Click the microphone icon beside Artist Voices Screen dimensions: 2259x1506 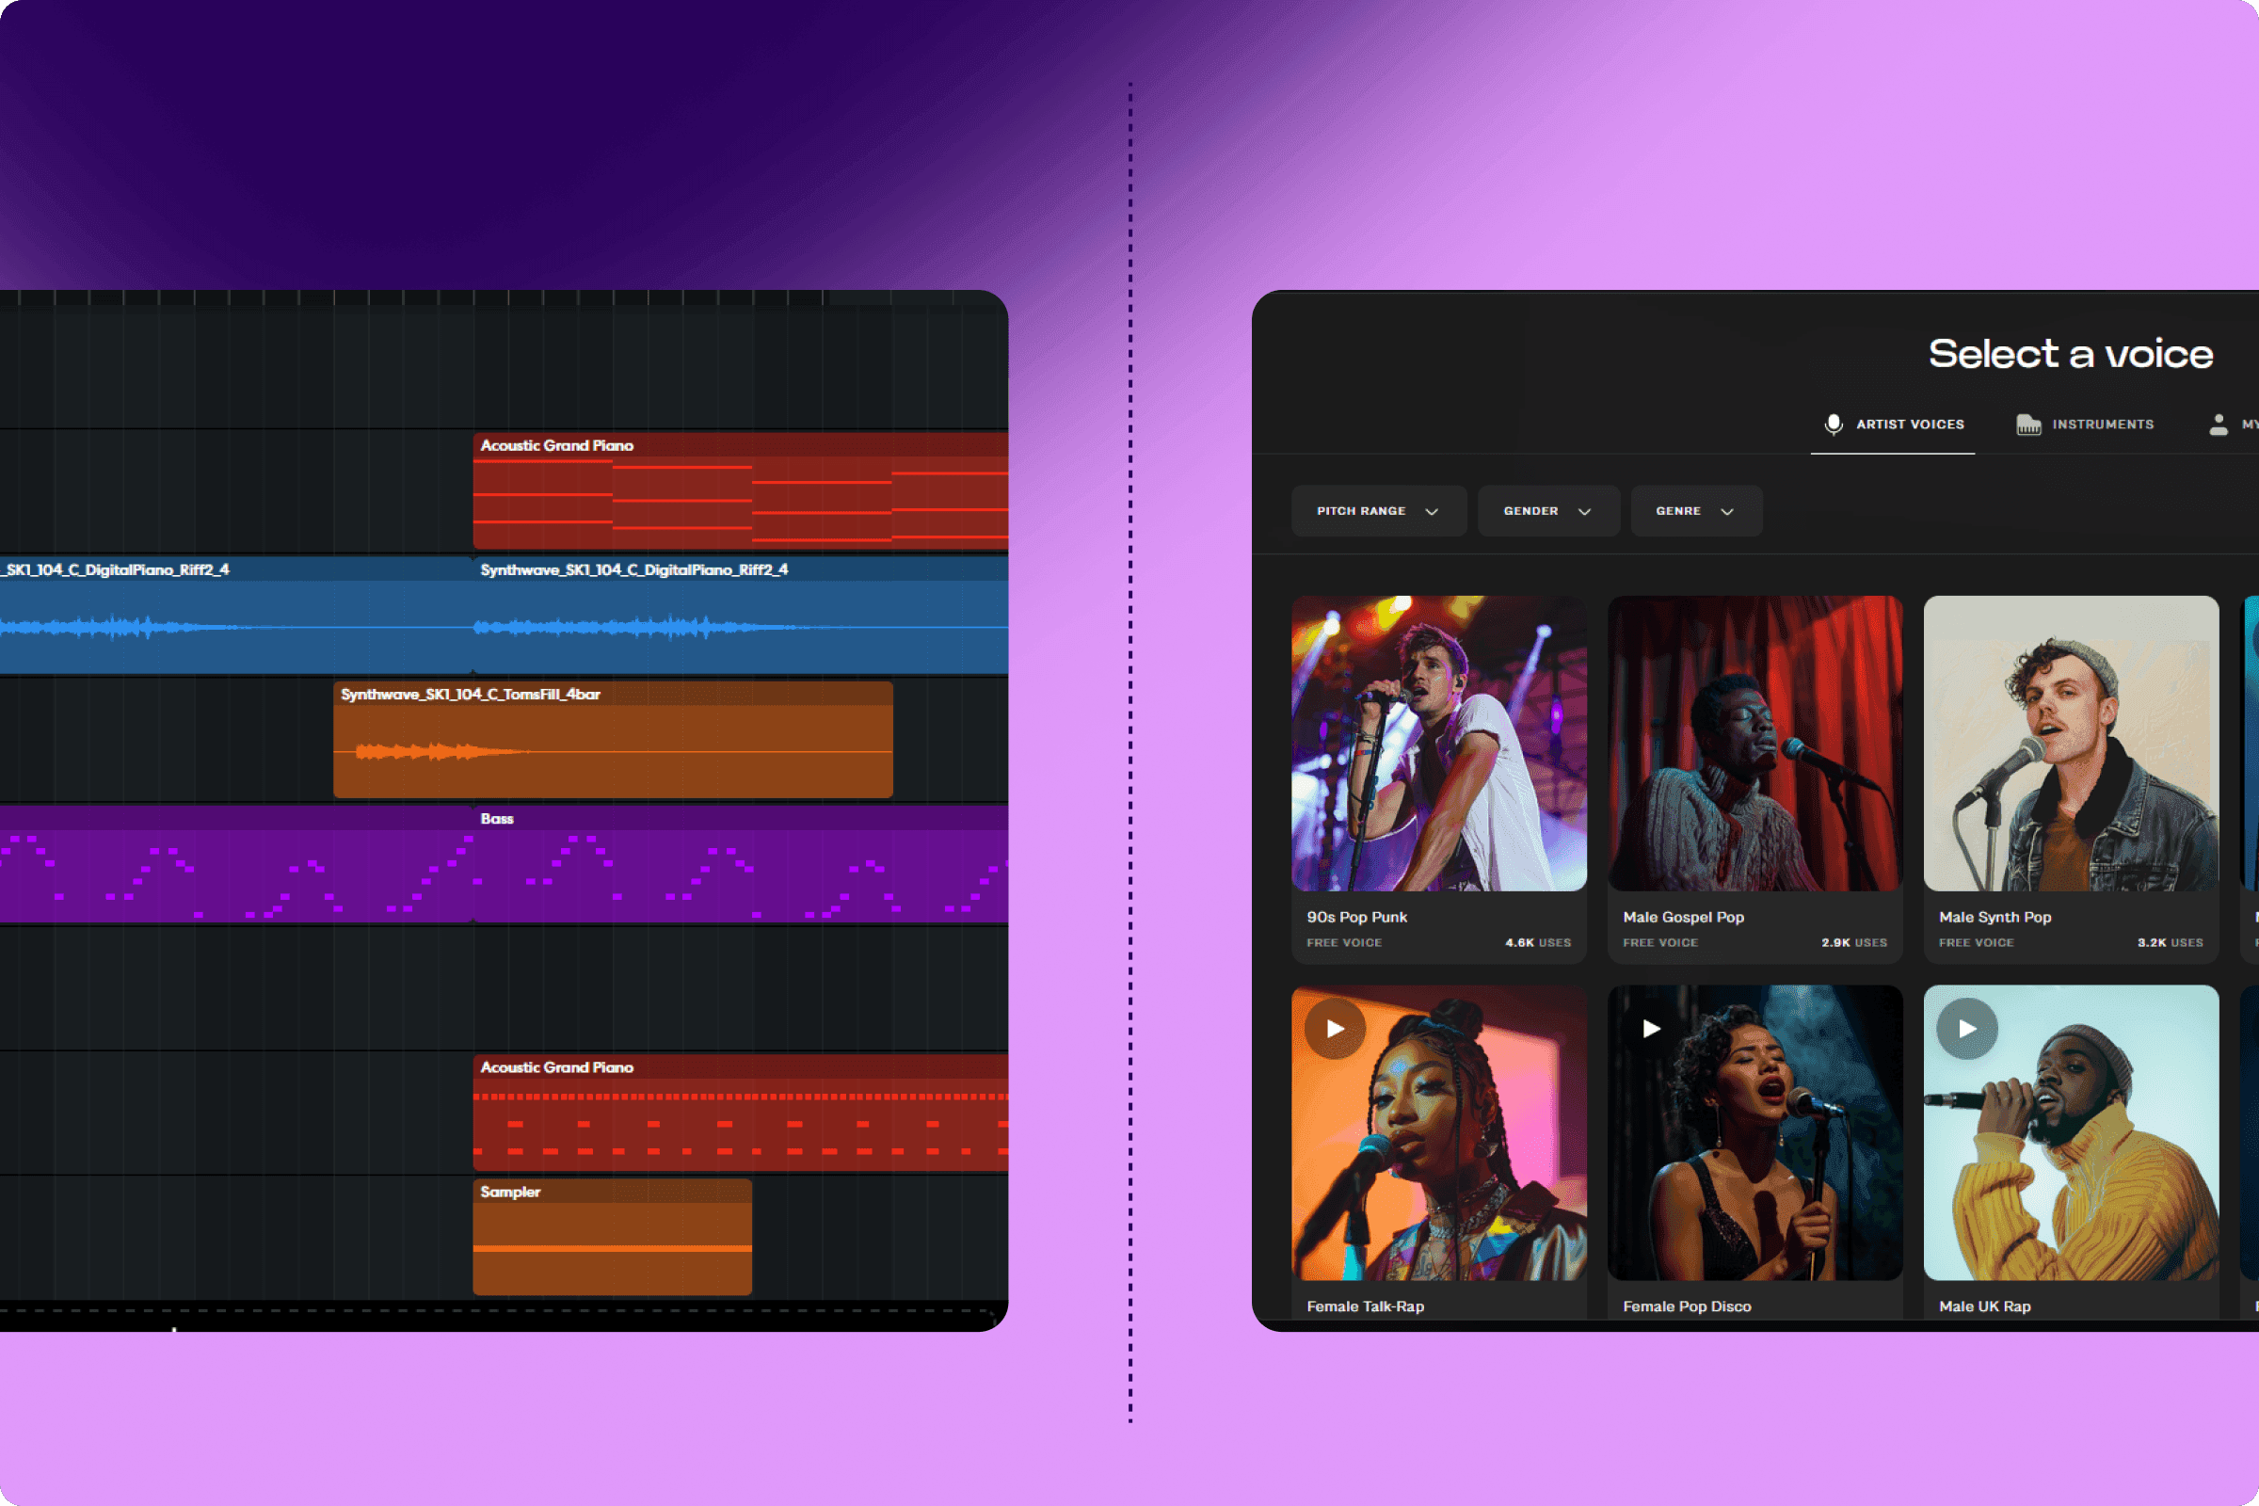[x=1834, y=425]
